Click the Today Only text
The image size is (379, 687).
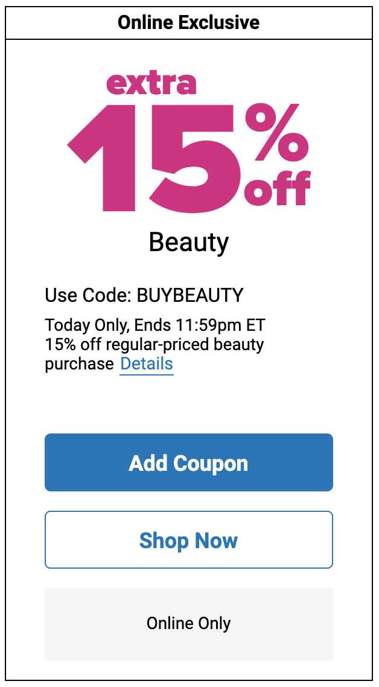pyautogui.click(x=87, y=325)
